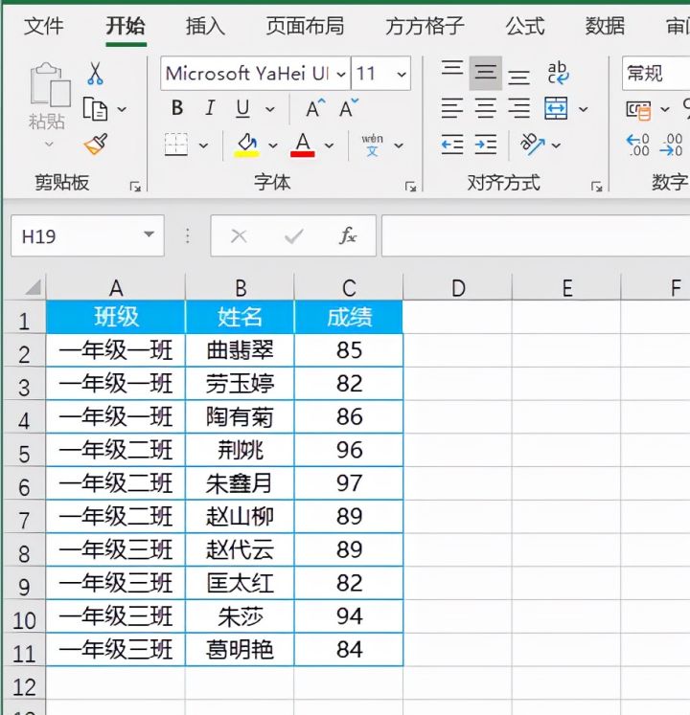Decrease indent icon
The image size is (690, 715).
[x=452, y=145]
